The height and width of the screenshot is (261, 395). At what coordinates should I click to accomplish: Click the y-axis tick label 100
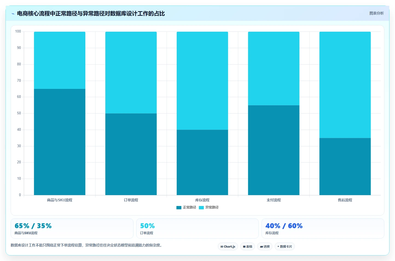point(18,31)
